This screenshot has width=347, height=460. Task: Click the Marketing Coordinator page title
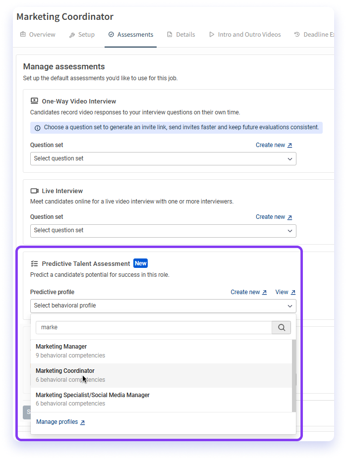click(x=65, y=17)
